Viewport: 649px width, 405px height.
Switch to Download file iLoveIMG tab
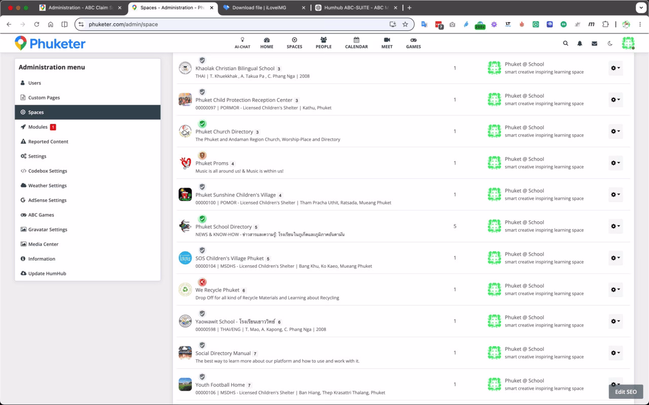tap(264, 8)
